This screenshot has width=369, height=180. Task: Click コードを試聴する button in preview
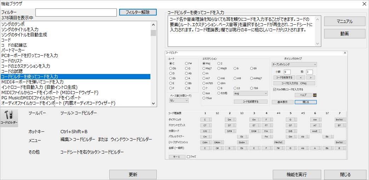pyautogui.click(x=250, y=102)
